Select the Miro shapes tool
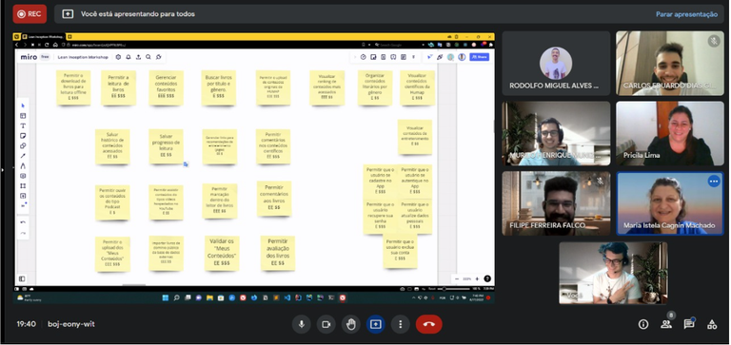 pos(23,145)
